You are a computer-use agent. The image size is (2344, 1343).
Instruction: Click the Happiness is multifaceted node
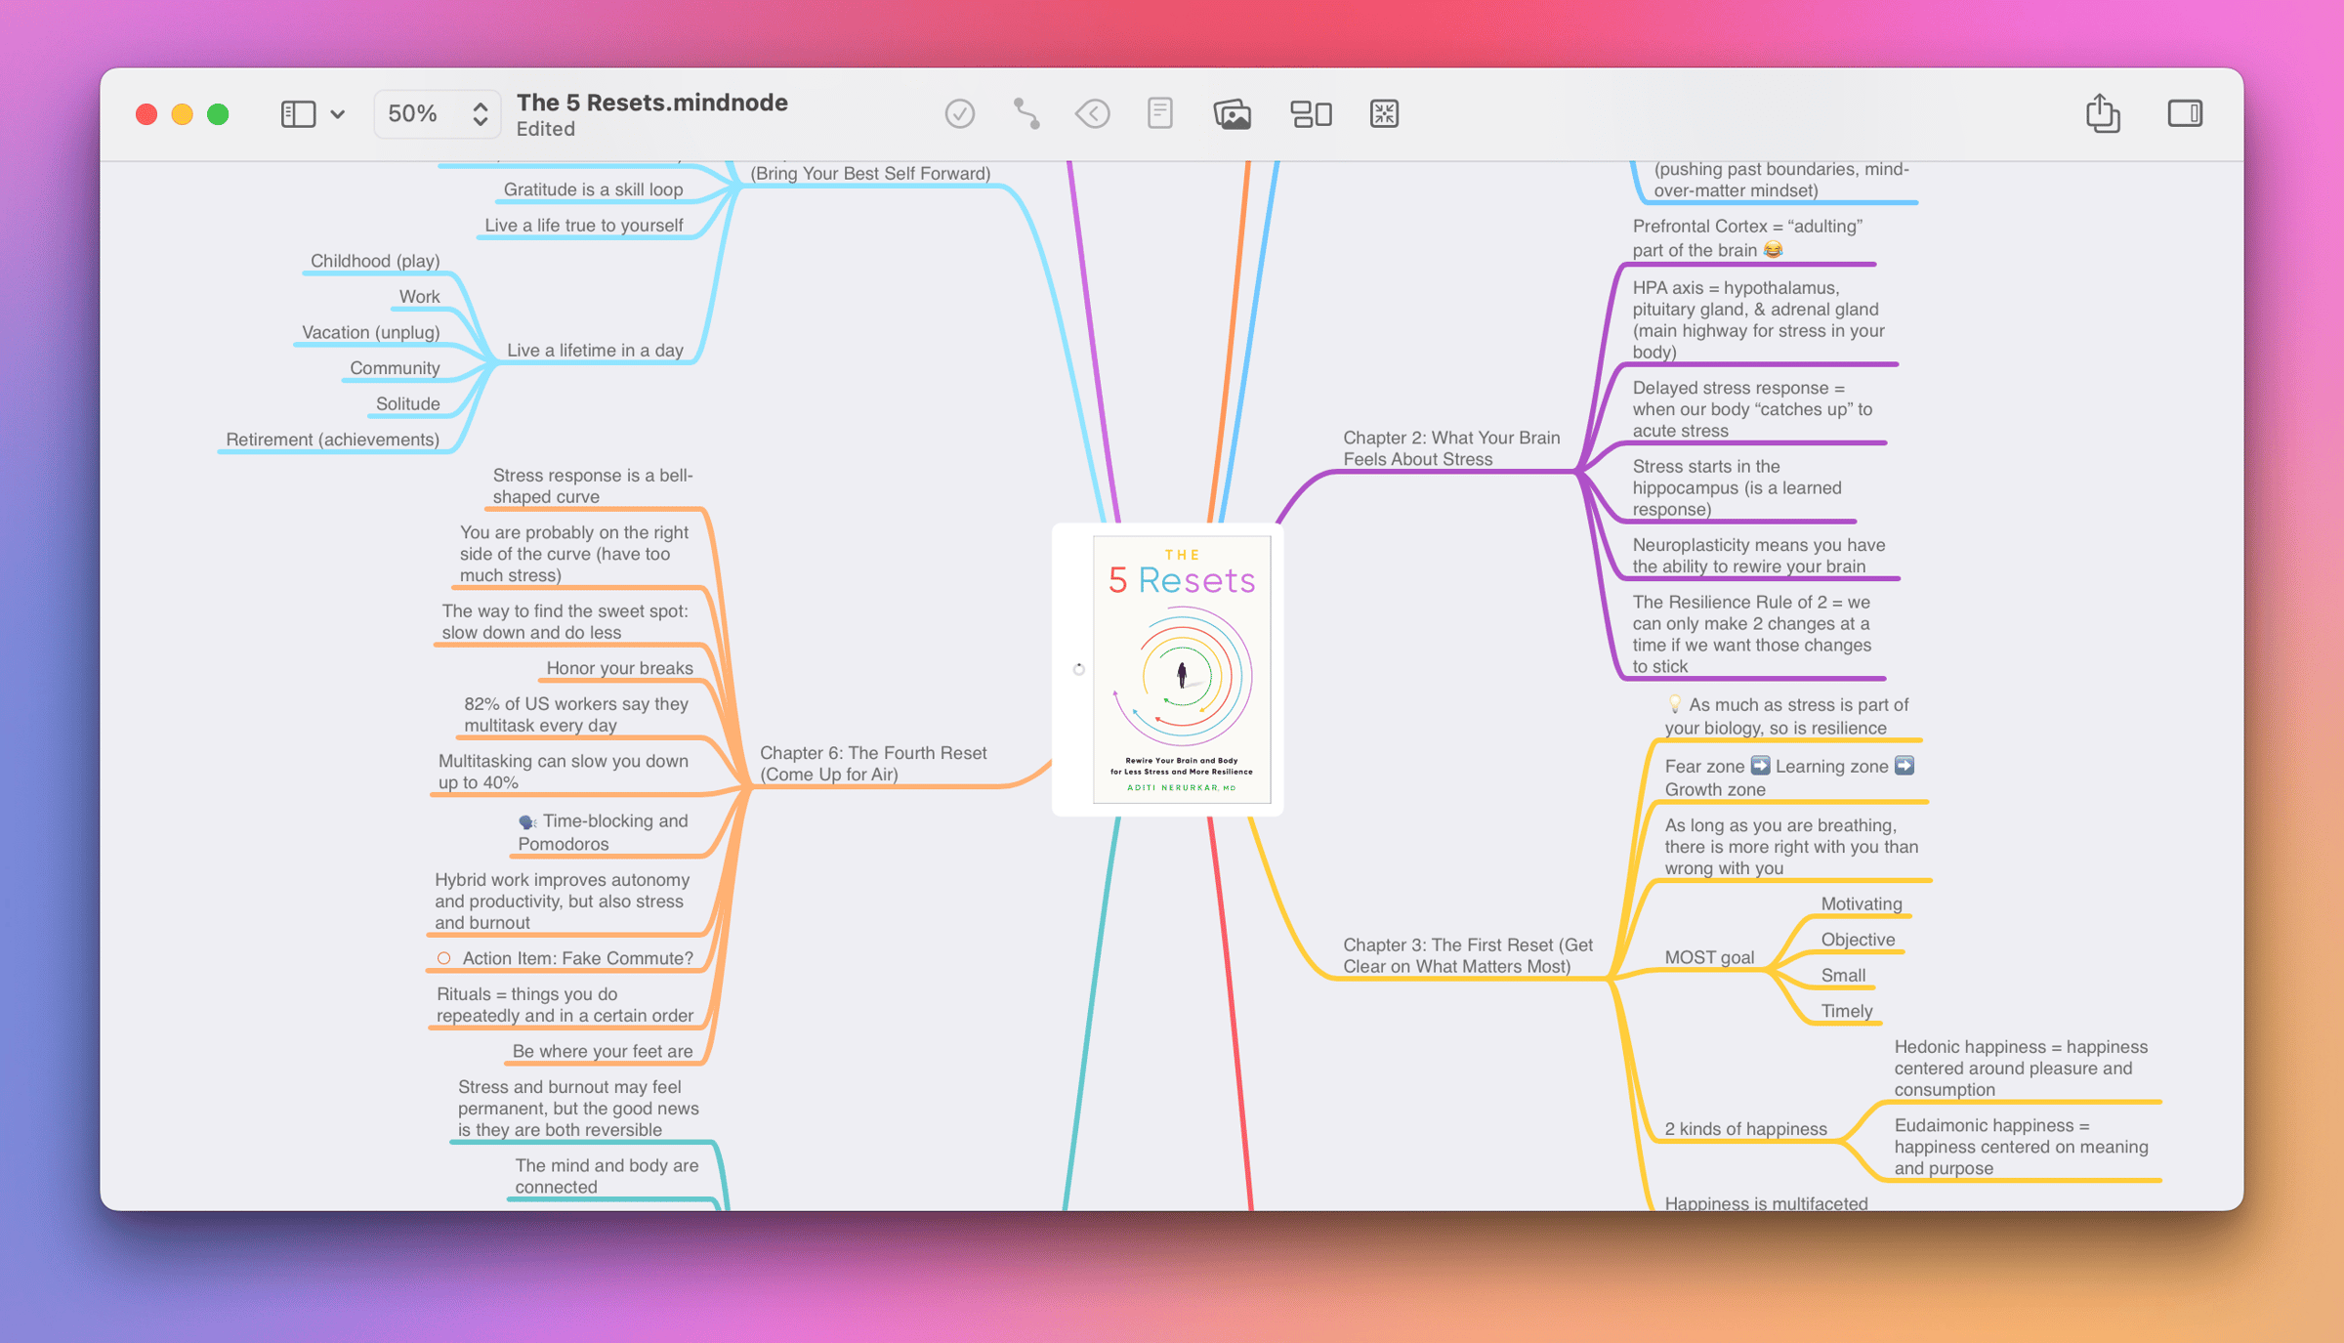point(1766,1202)
